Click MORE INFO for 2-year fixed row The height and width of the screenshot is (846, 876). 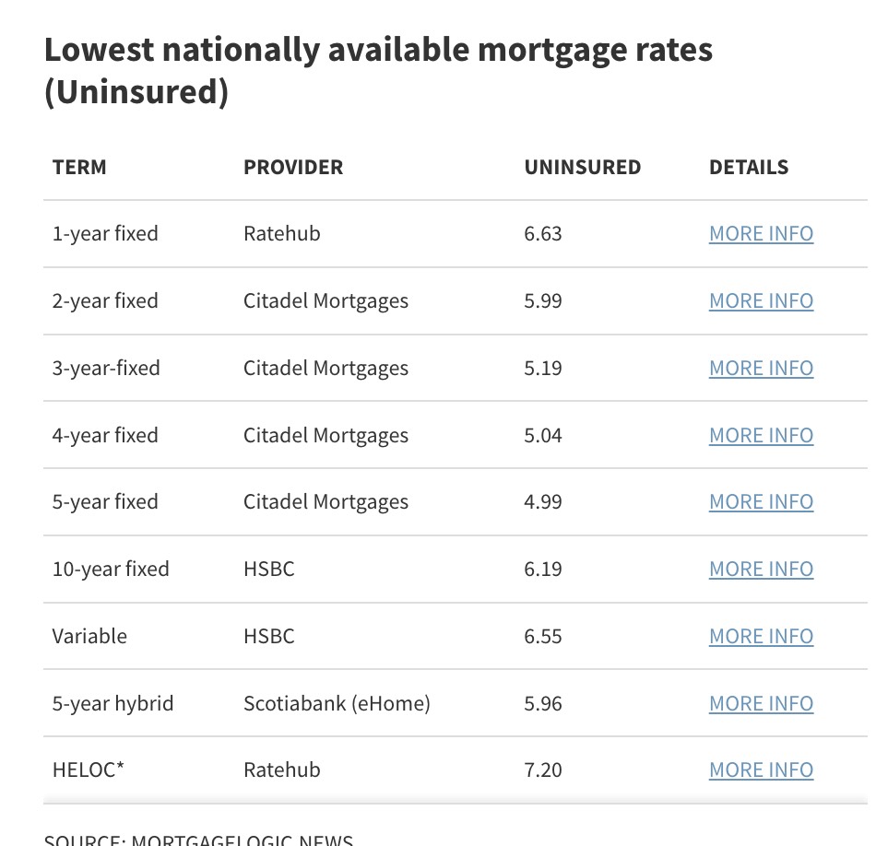tap(761, 301)
